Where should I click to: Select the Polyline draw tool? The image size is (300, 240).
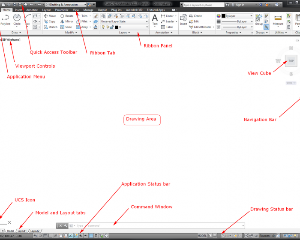5,20
